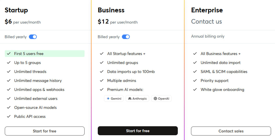The width and height of the screenshot is (275, 140).
Task: Click checkmark next to Public API access
Action: [9, 116]
